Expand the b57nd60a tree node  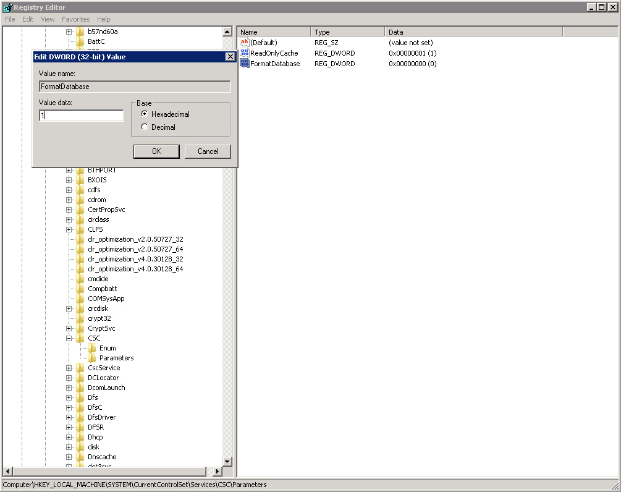(69, 32)
